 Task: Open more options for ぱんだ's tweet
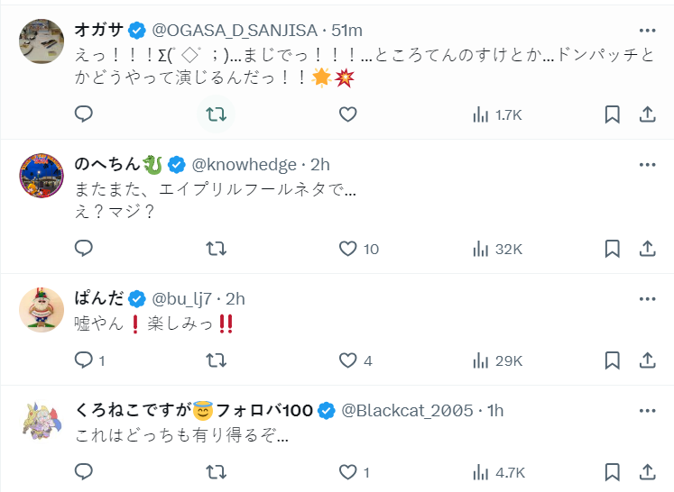(x=647, y=298)
